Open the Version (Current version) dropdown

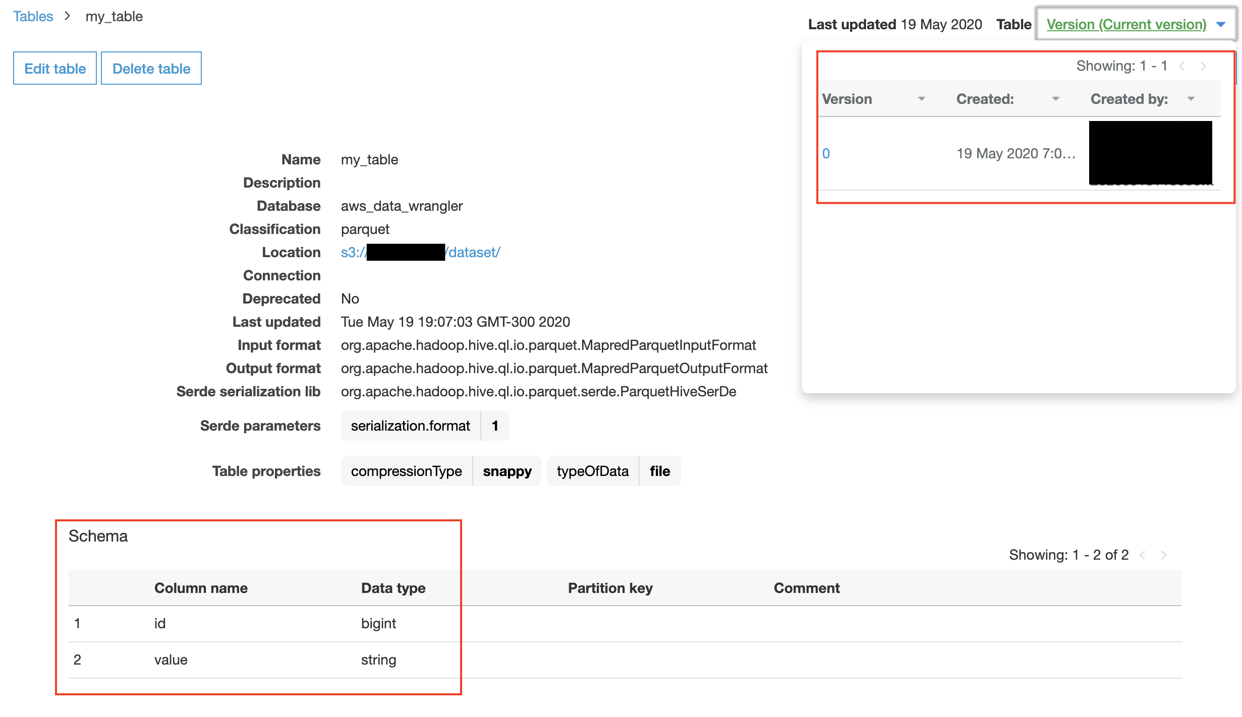[1126, 24]
